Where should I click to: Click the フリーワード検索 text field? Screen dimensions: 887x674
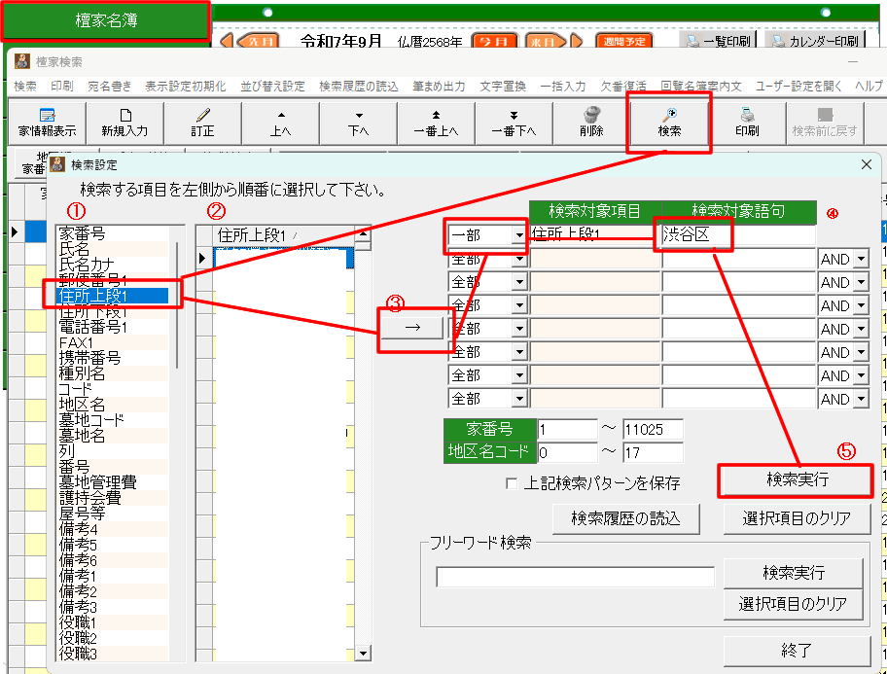(575, 578)
